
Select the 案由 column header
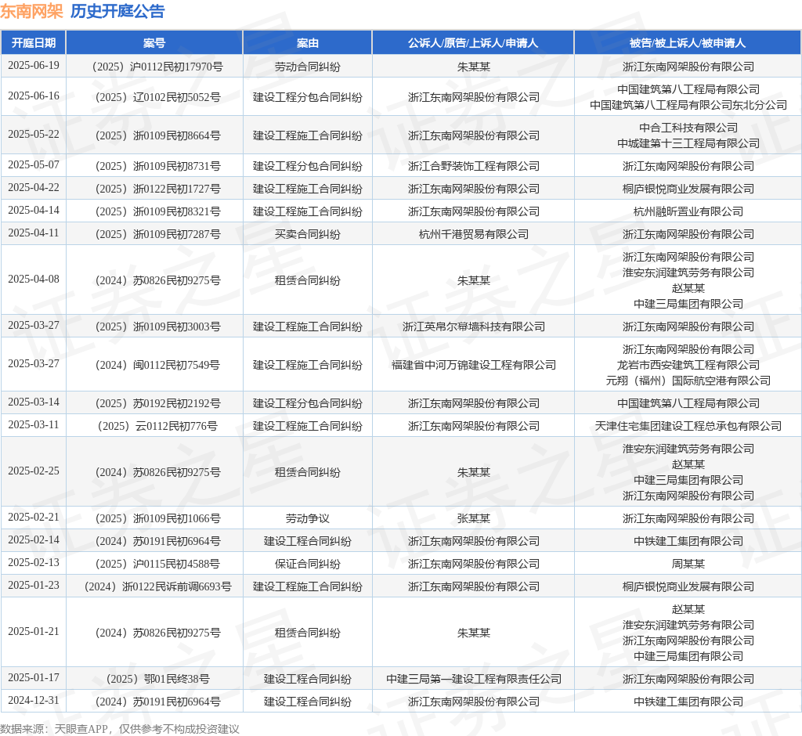click(x=307, y=43)
